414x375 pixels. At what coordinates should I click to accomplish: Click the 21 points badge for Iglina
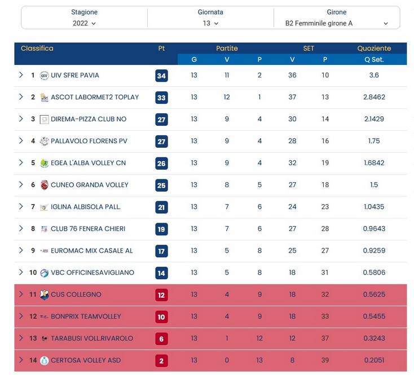pyautogui.click(x=161, y=207)
